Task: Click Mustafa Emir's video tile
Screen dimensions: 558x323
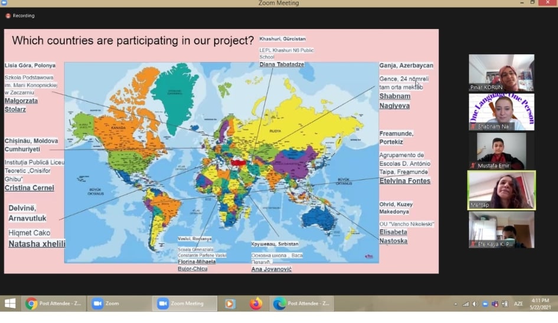Action: point(501,151)
